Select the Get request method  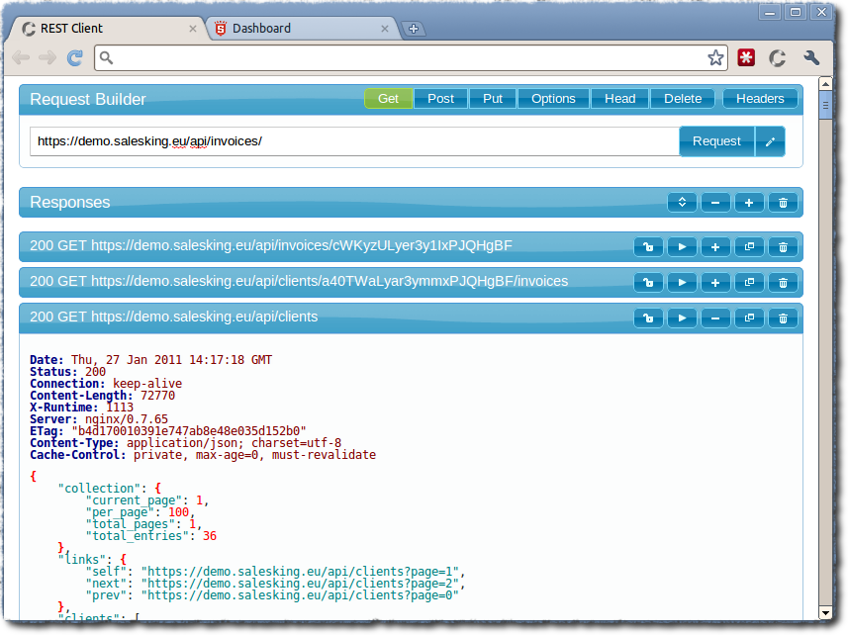point(388,99)
